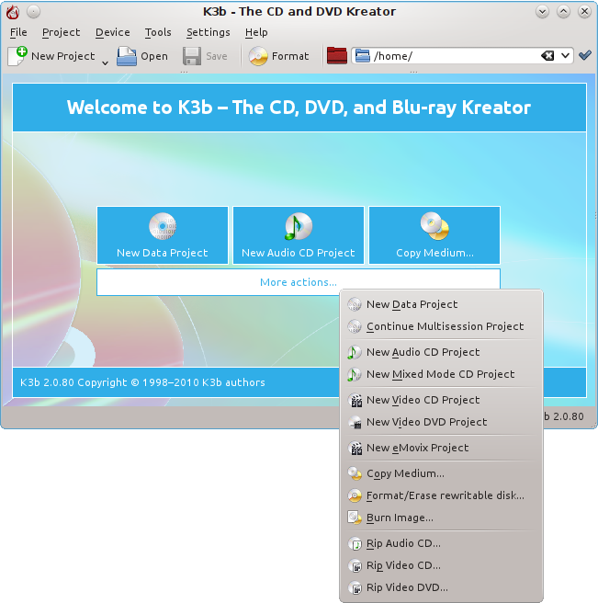
Task: Open the location path dropdown arrow
Action: [565, 56]
